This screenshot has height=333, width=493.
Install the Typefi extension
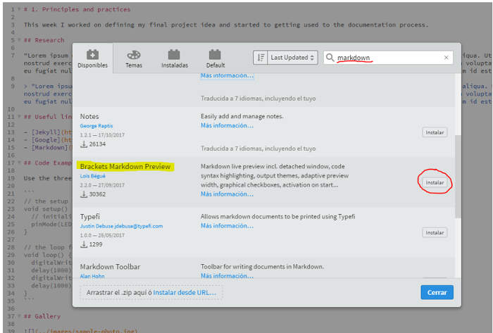coord(435,233)
